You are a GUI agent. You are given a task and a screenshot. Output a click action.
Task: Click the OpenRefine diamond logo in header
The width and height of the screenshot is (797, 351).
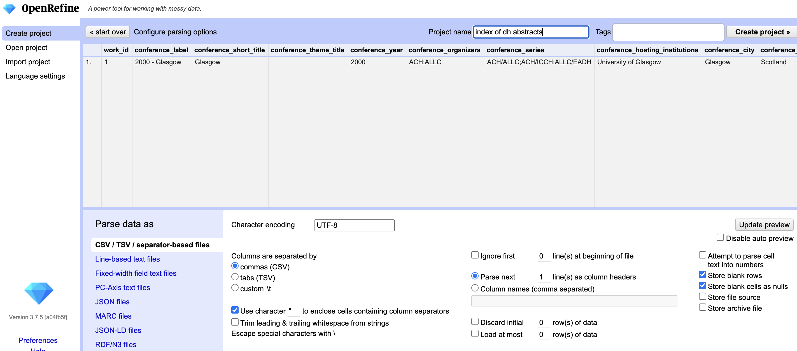pyautogui.click(x=9, y=8)
